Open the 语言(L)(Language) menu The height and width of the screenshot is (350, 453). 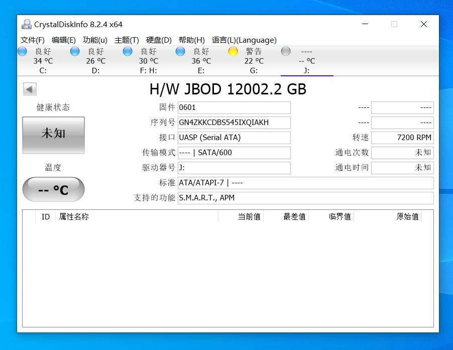(244, 40)
